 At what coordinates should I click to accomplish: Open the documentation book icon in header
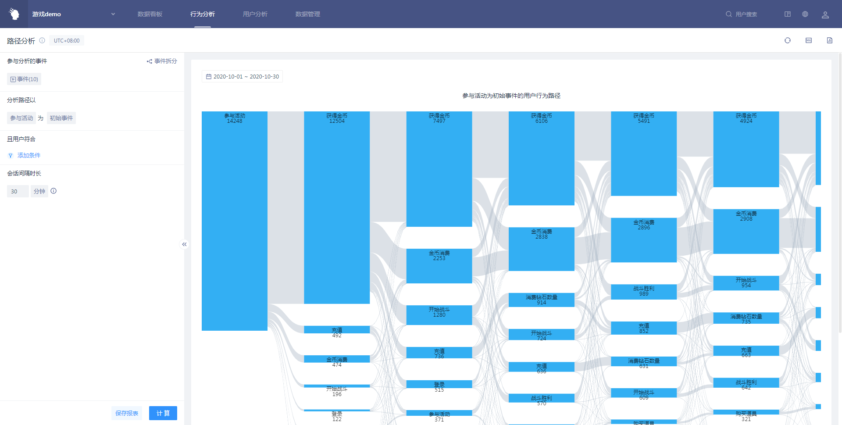(787, 14)
